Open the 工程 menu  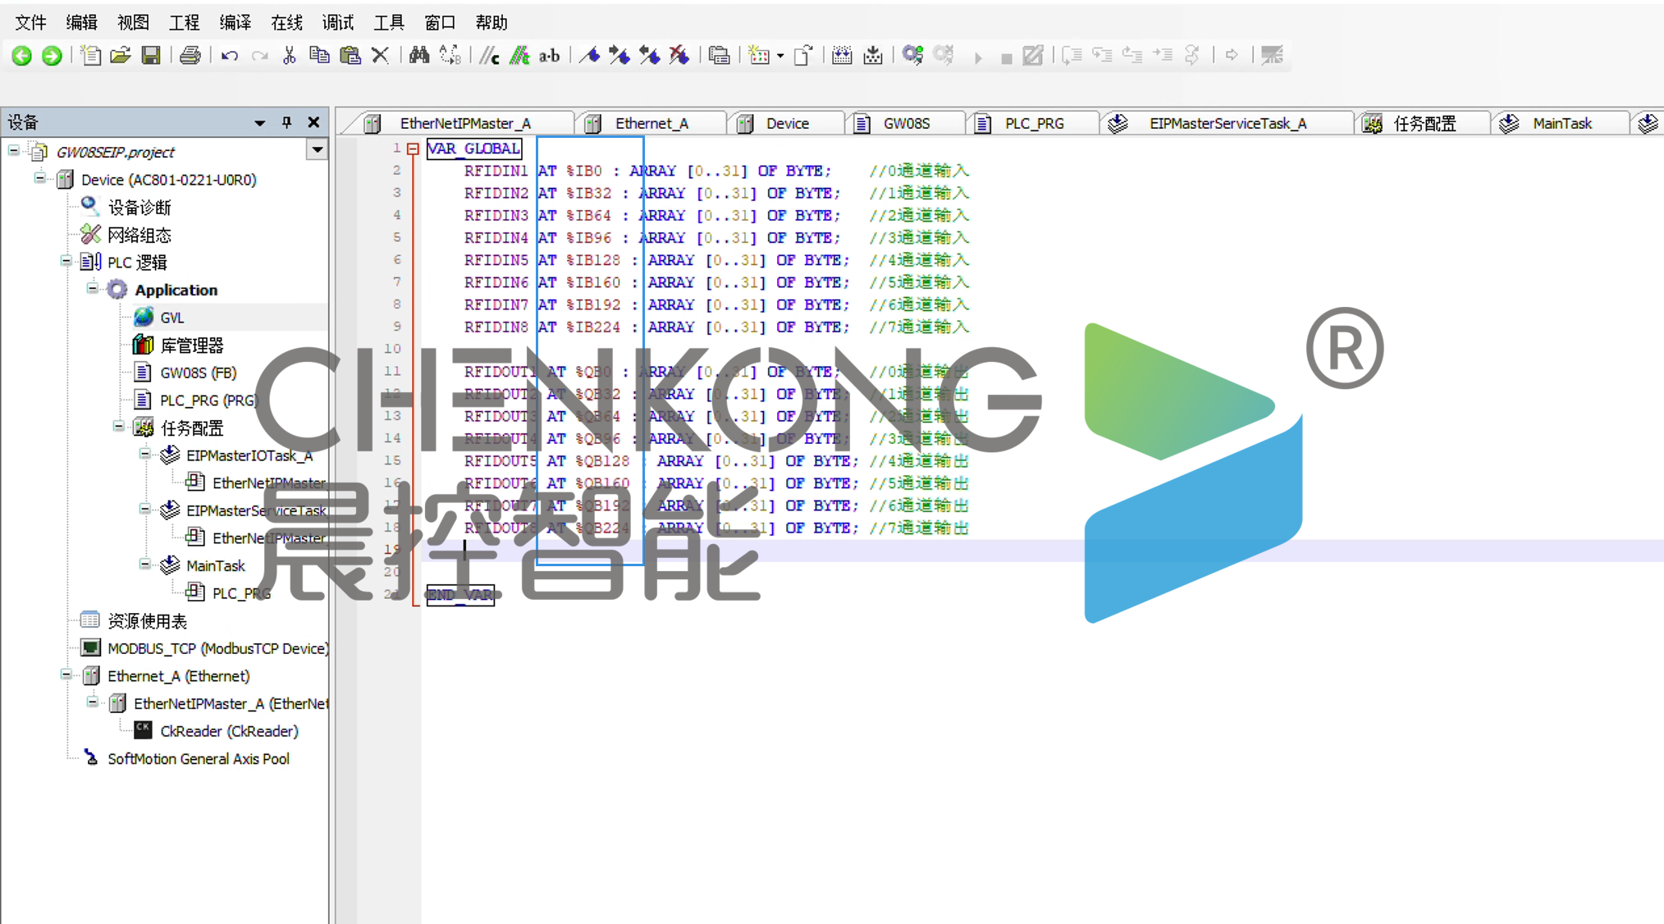click(184, 22)
